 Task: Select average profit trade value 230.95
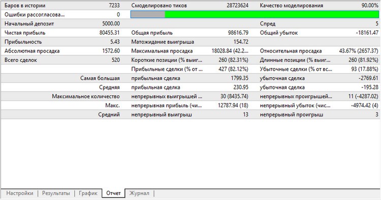click(241, 87)
